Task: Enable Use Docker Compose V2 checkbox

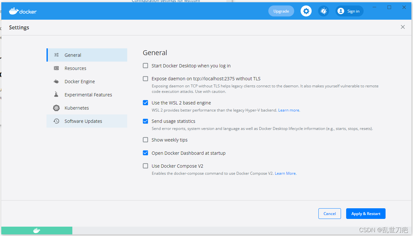Action: 146,166
